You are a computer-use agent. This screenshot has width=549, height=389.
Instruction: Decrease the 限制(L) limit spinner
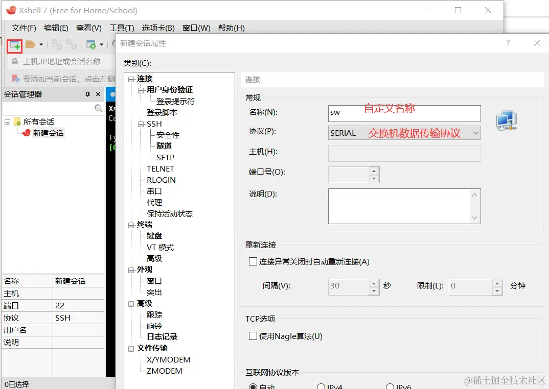pos(497,290)
